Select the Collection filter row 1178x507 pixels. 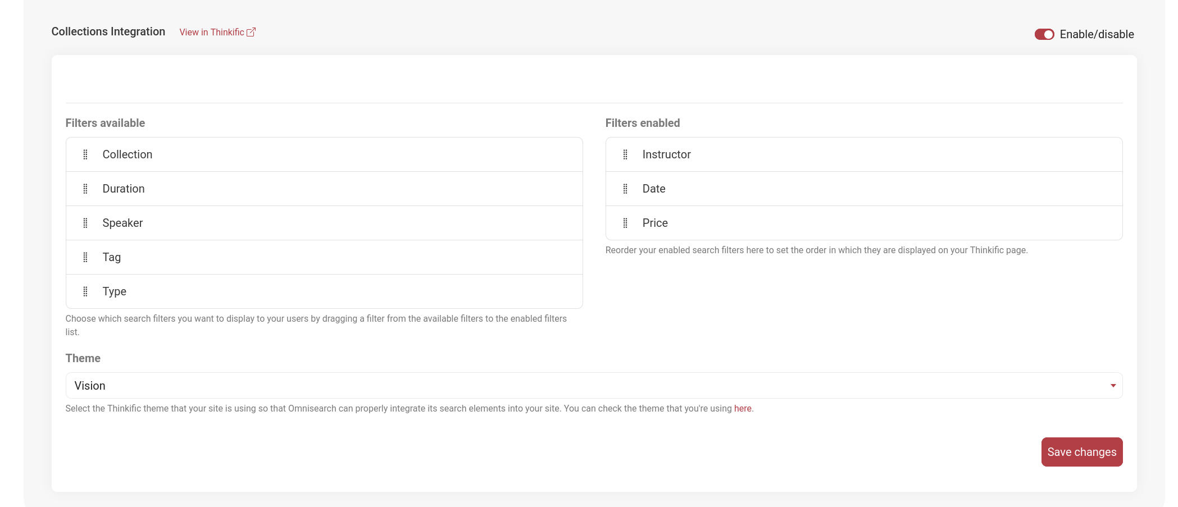(x=324, y=154)
